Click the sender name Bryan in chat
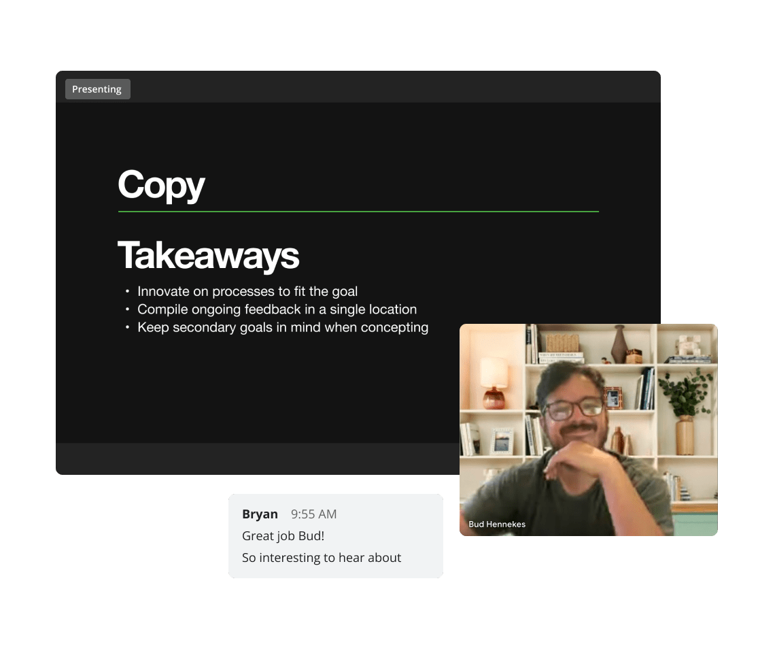 260,514
